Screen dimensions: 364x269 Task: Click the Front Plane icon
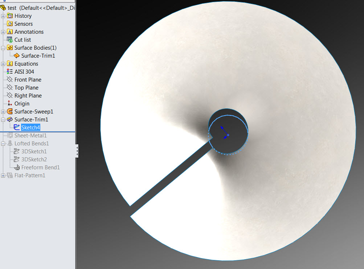(10, 79)
